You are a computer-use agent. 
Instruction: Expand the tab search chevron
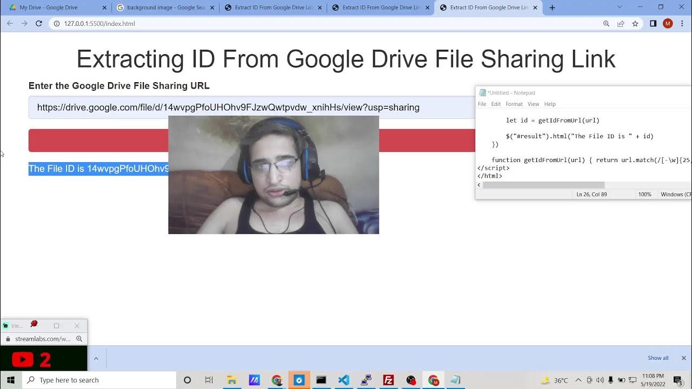(x=620, y=8)
